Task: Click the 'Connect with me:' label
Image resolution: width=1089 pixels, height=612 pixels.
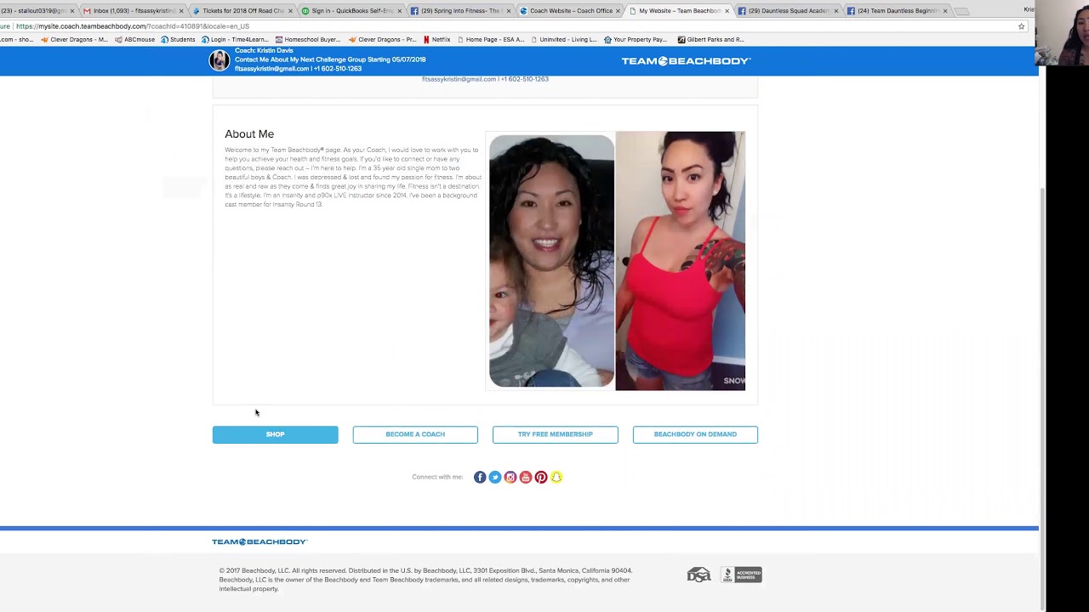Action: (x=437, y=477)
